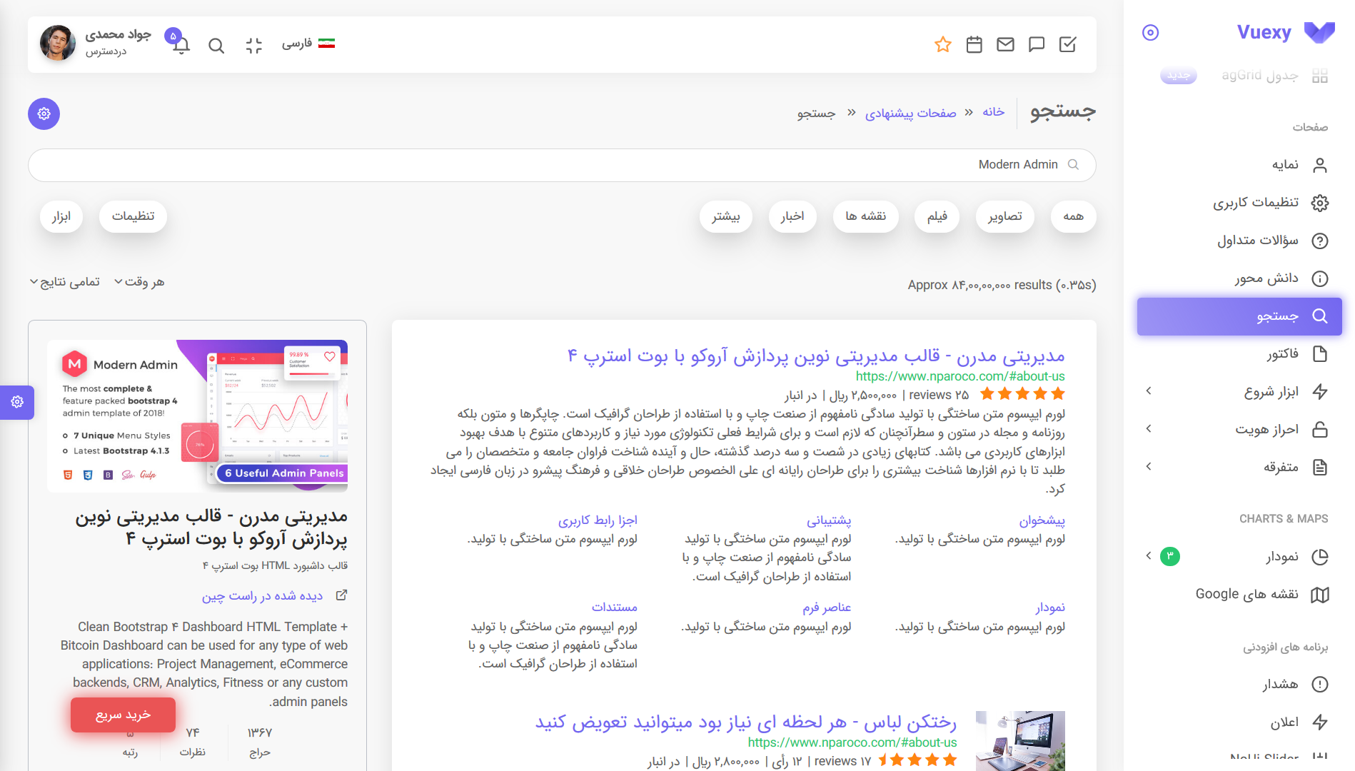Open the تمامی نتایج dropdown
This screenshot has height=771, width=1355.
point(64,282)
